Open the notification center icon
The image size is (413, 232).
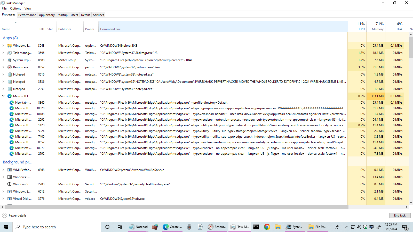tap(405, 227)
